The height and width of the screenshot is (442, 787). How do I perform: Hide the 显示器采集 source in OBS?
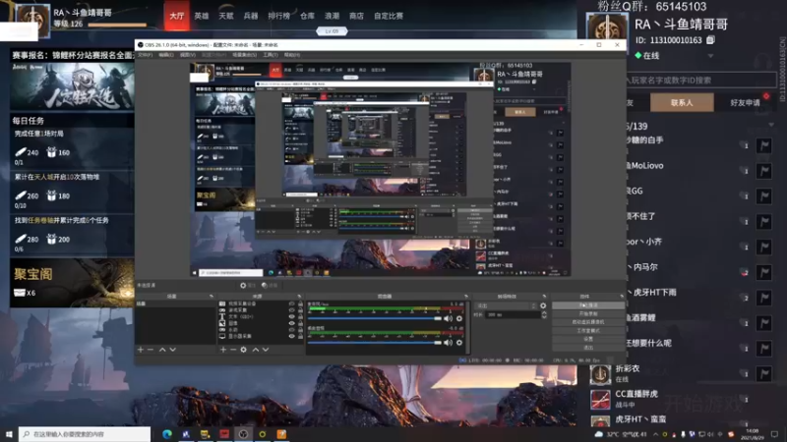[x=291, y=336]
